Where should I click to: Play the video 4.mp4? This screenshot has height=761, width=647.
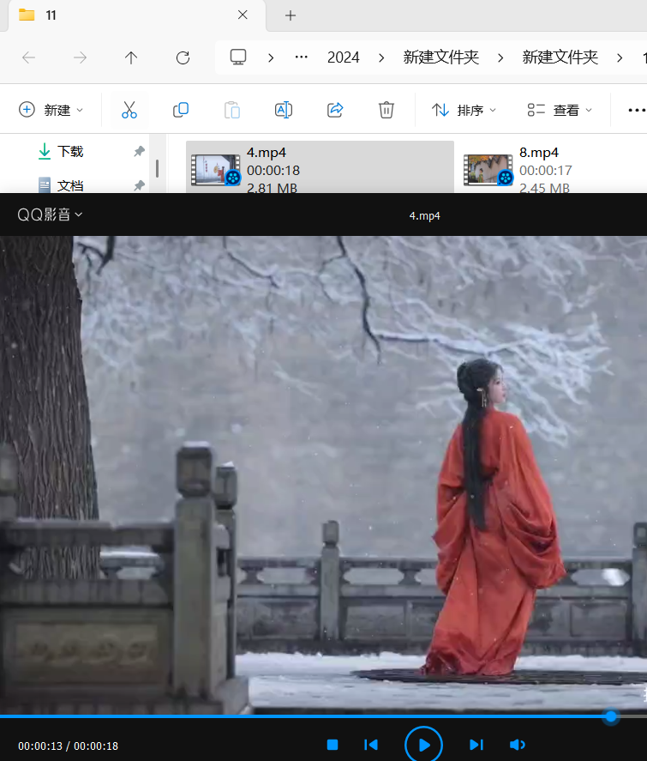tap(423, 745)
